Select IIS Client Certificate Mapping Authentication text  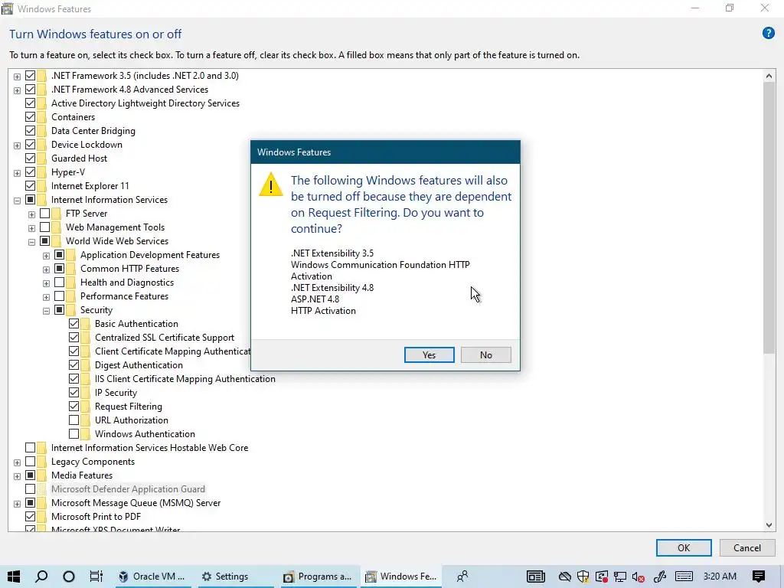185,379
